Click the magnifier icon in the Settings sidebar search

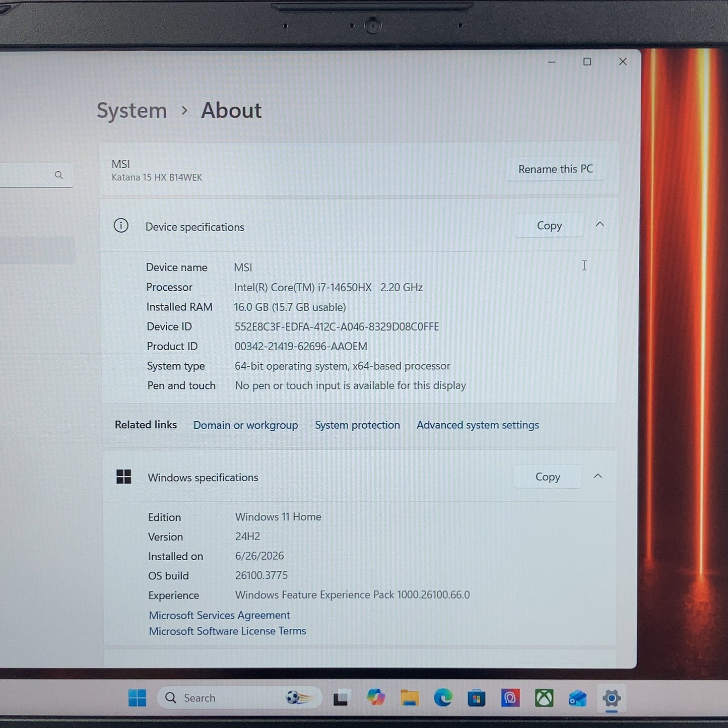tap(59, 175)
